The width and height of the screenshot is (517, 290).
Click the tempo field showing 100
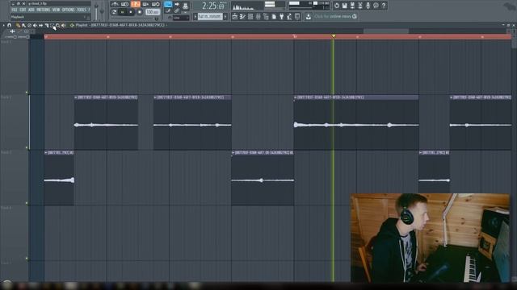[153, 12]
